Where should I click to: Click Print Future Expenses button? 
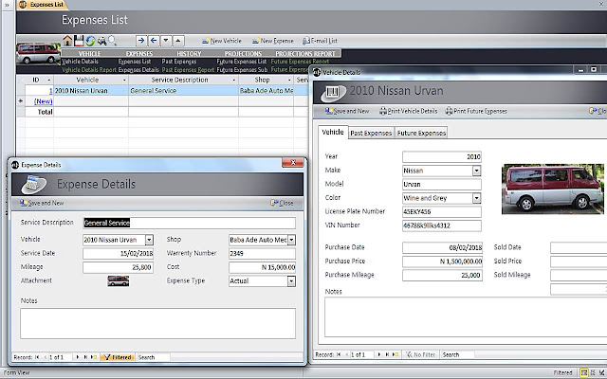(476, 112)
